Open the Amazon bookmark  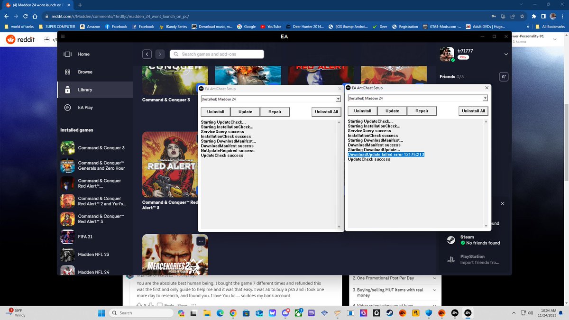[x=90, y=27]
